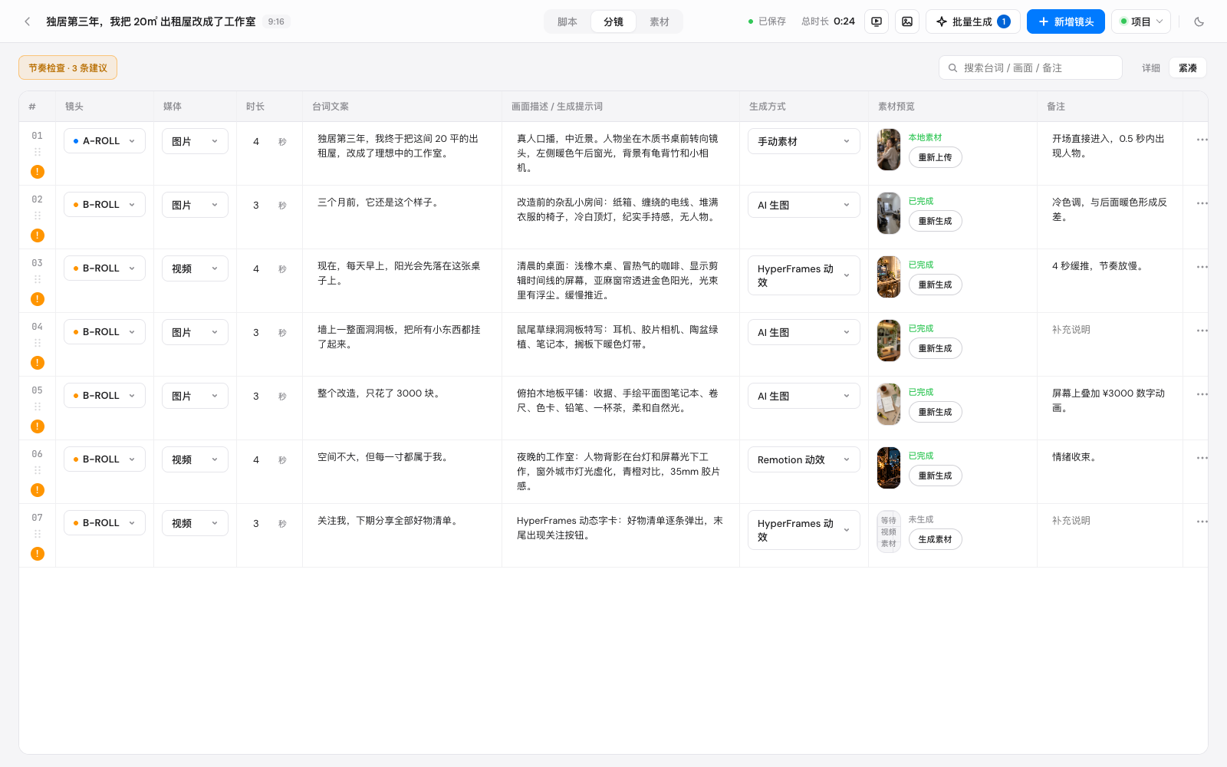
Task: Click the search magnifier icon
Action: click(952, 68)
